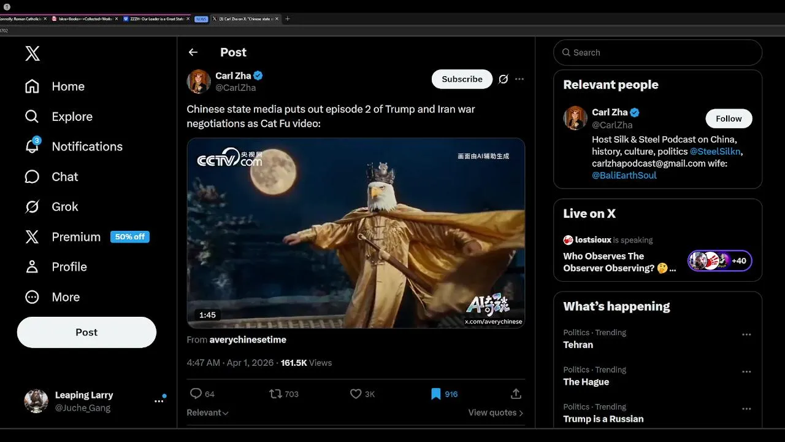Open The Hague trending topic
The height and width of the screenshot is (442, 785).
[586, 382]
